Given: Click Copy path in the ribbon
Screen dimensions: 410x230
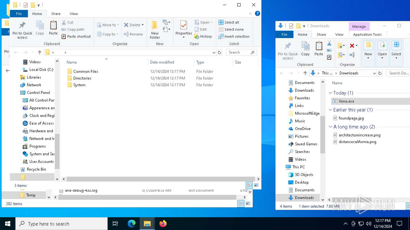Looking at the screenshot, I should pos(73,29).
